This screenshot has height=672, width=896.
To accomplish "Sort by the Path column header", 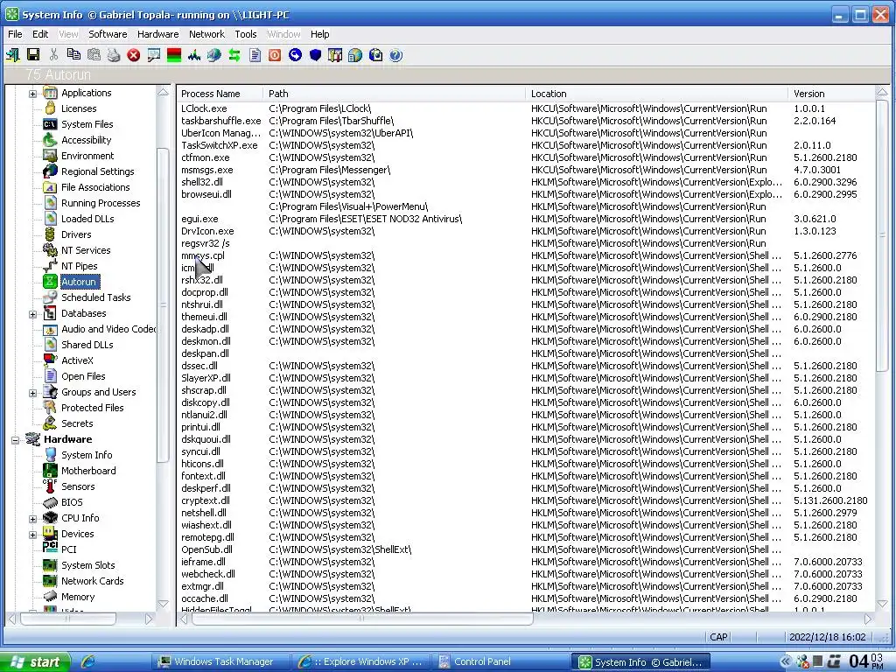I will (395, 94).
